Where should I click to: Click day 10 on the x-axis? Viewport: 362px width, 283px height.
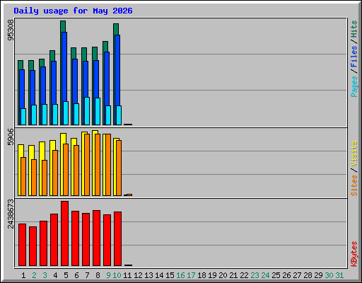point(117,275)
